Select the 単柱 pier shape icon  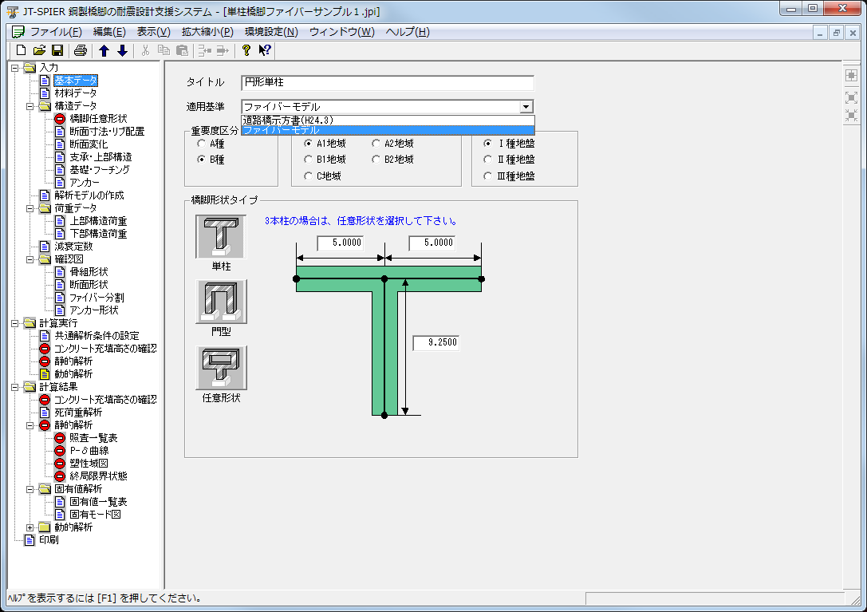coord(221,236)
